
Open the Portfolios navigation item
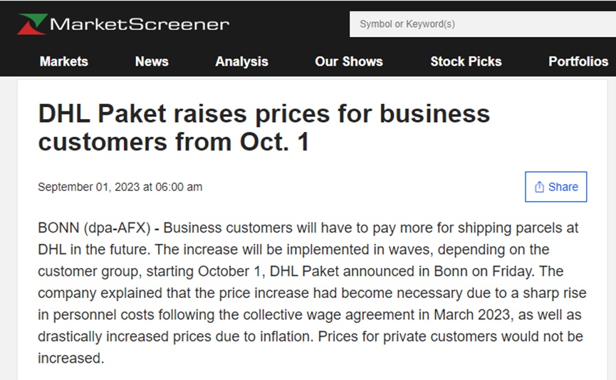(x=578, y=61)
